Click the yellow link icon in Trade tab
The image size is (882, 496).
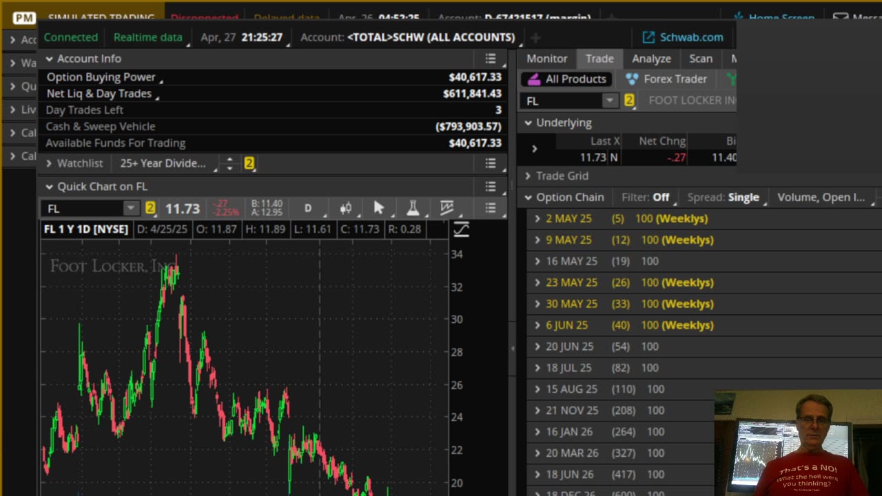pyautogui.click(x=629, y=101)
